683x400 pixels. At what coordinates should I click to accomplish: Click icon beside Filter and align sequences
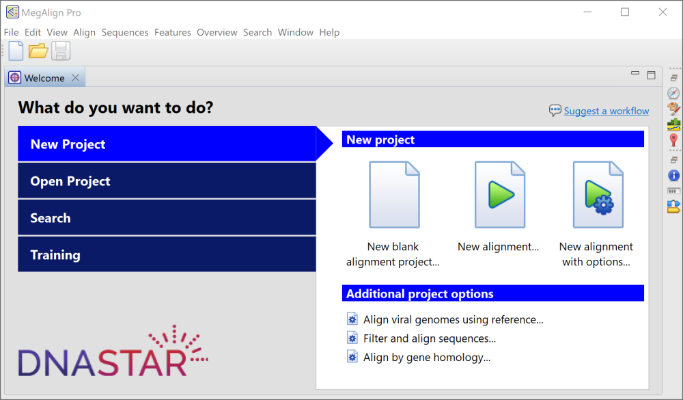click(x=352, y=338)
